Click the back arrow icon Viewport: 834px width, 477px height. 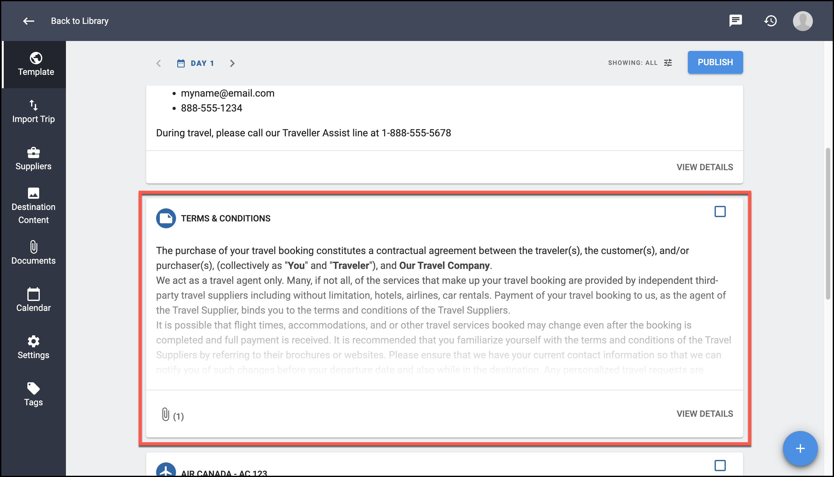pos(29,21)
